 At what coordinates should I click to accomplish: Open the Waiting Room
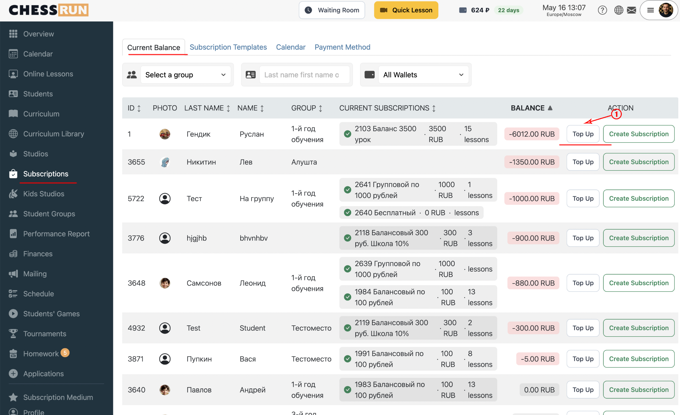[332, 10]
